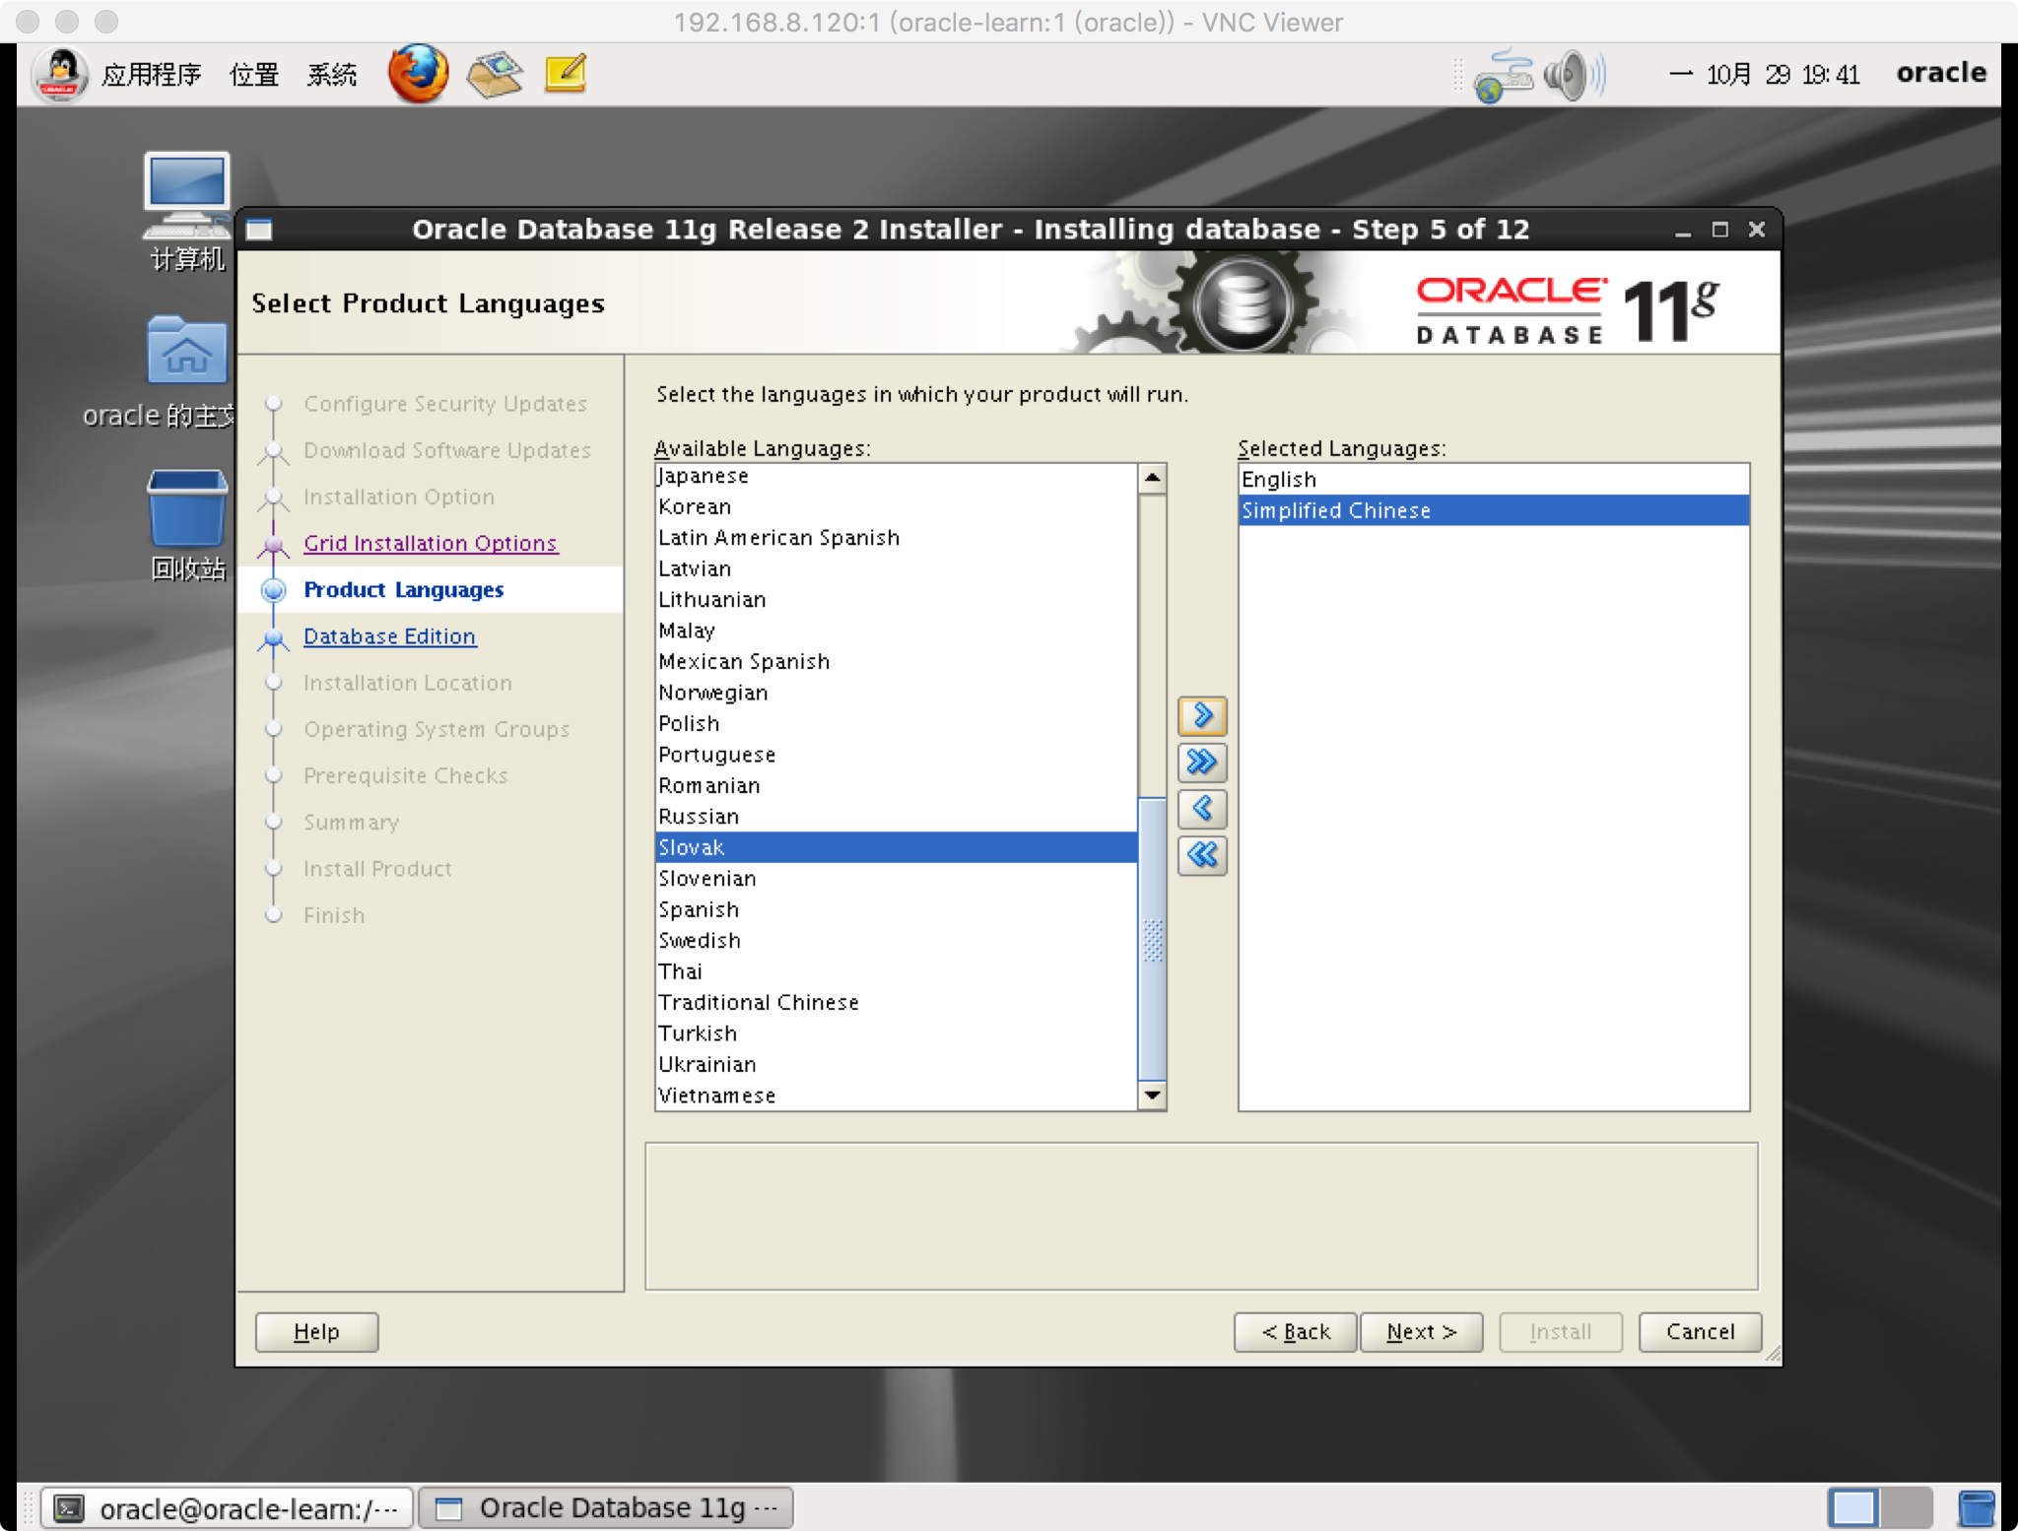Select Thai in available languages

(896, 971)
